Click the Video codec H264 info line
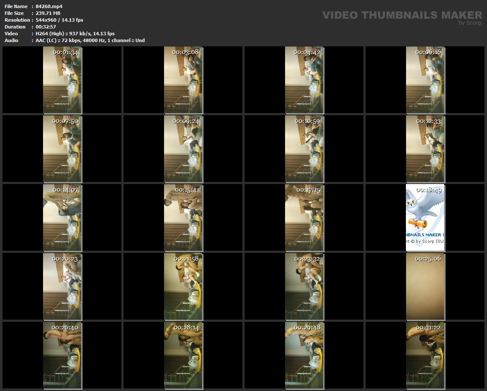This screenshot has width=487, height=391. coord(75,34)
